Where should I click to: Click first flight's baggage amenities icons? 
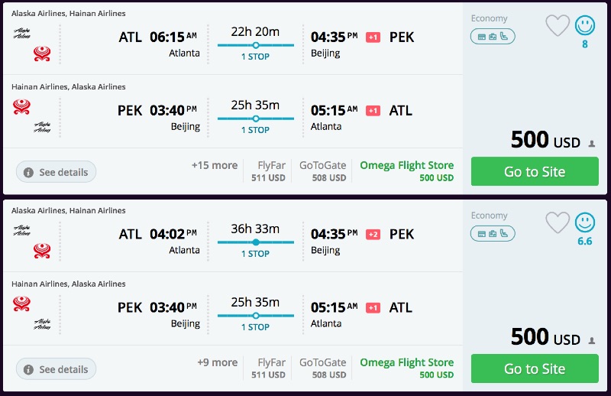pos(493,36)
